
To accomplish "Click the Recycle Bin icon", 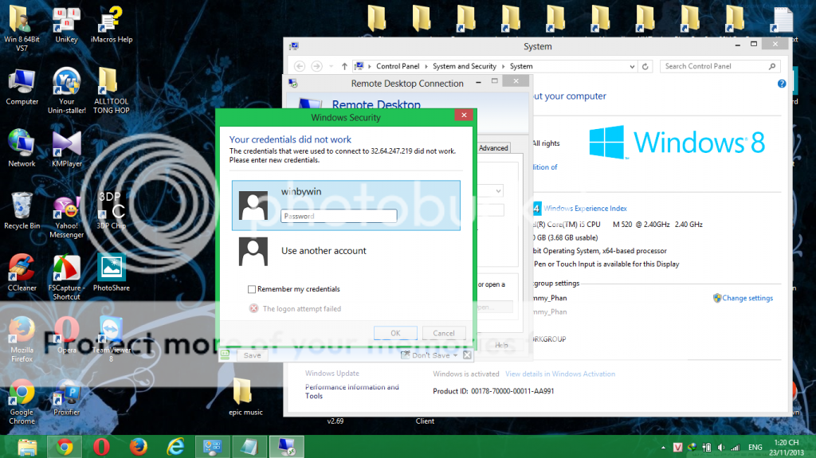I will (x=22, y=206).
